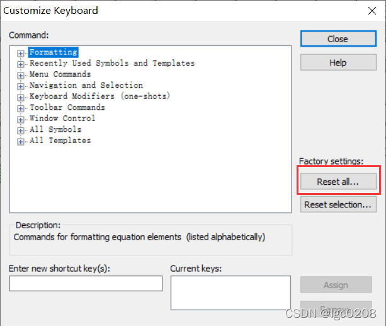386x326 pixels.
Task: Click Reset all factory settings button
Action: (x=338, y=182)
